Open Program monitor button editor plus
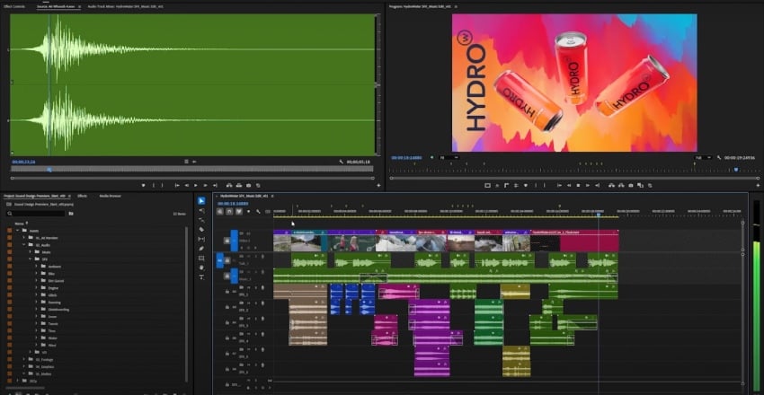The height and width of the screenshot is (395, 764). (x=758, y=185)
